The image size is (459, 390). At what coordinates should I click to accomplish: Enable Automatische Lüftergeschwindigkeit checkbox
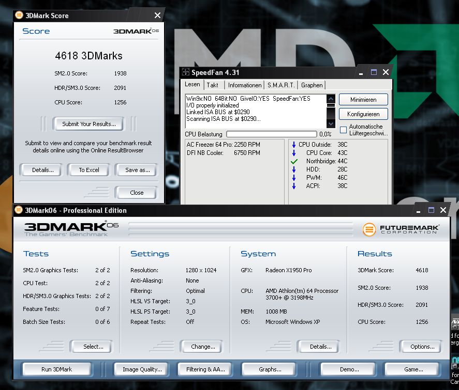pos(343,130)
